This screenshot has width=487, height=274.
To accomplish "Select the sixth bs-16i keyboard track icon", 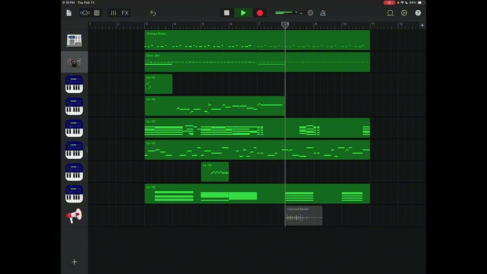I will pyautogui.click(x=74, y=194).
